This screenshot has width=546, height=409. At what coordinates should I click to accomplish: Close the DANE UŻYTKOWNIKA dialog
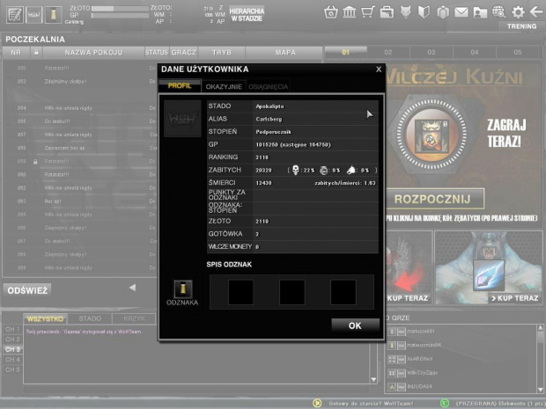(379, 69)
